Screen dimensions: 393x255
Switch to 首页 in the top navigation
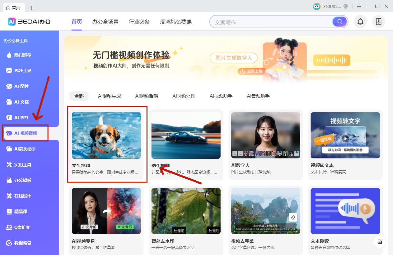pos(77,22)
